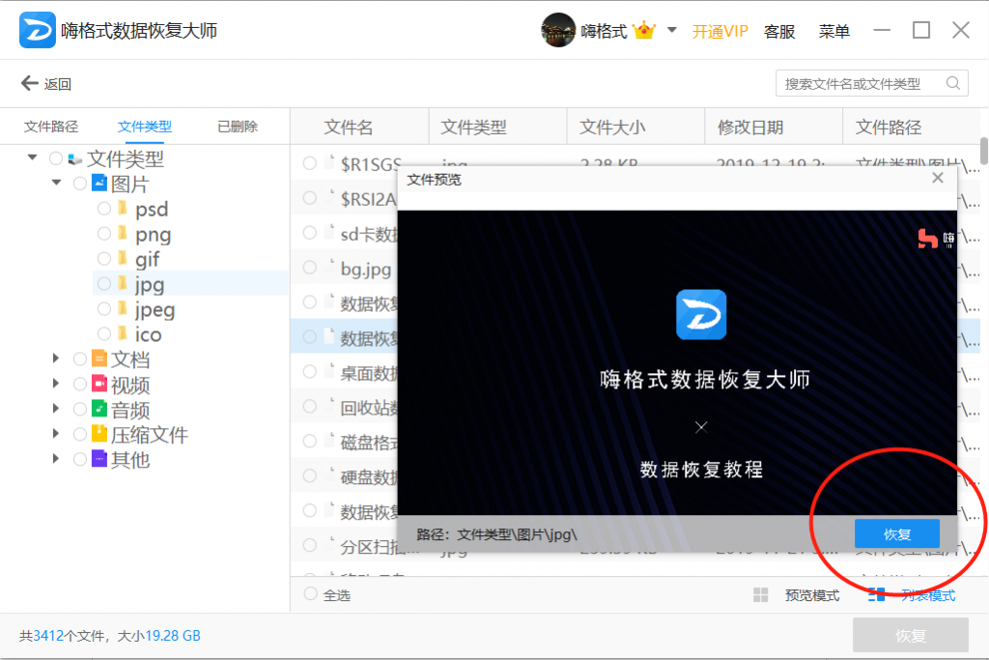Select the 文档 radio button
Screen dimensions: 989x660
(x=80, y=359)
